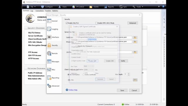Browse for the CRL File folder icon
Viewport: 188px width, 106px height.
[135, 80]
